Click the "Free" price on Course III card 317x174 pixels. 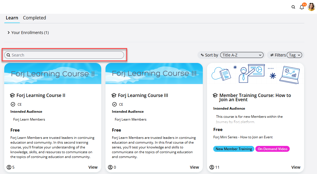tap(116, 130)
